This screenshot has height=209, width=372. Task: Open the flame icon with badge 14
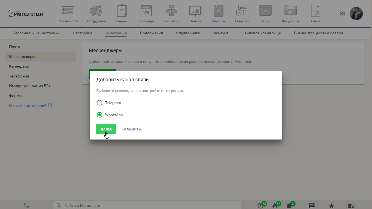(275, 205)
